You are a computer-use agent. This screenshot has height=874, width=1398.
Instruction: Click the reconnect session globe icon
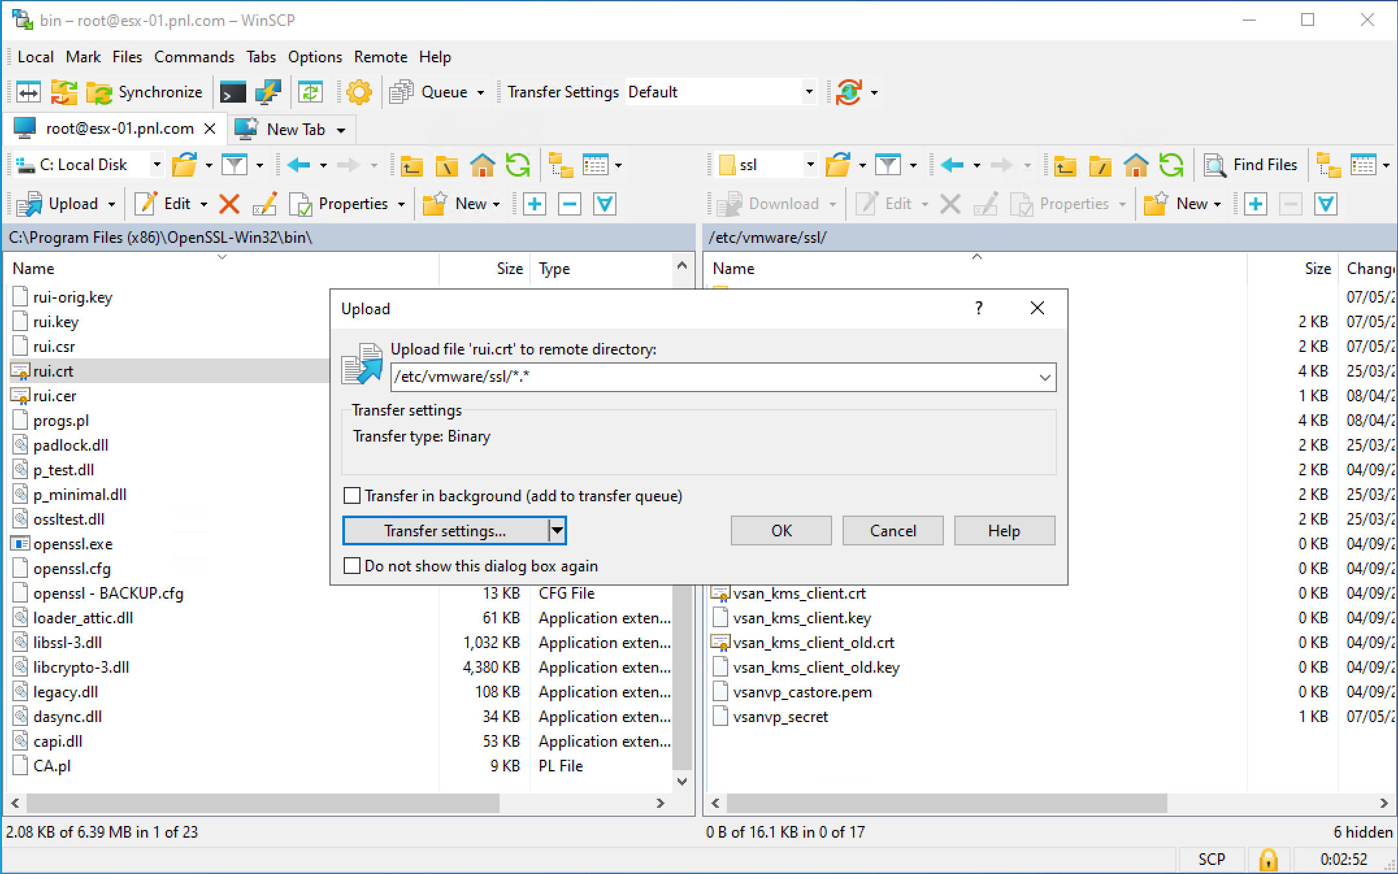pos(849,92)
